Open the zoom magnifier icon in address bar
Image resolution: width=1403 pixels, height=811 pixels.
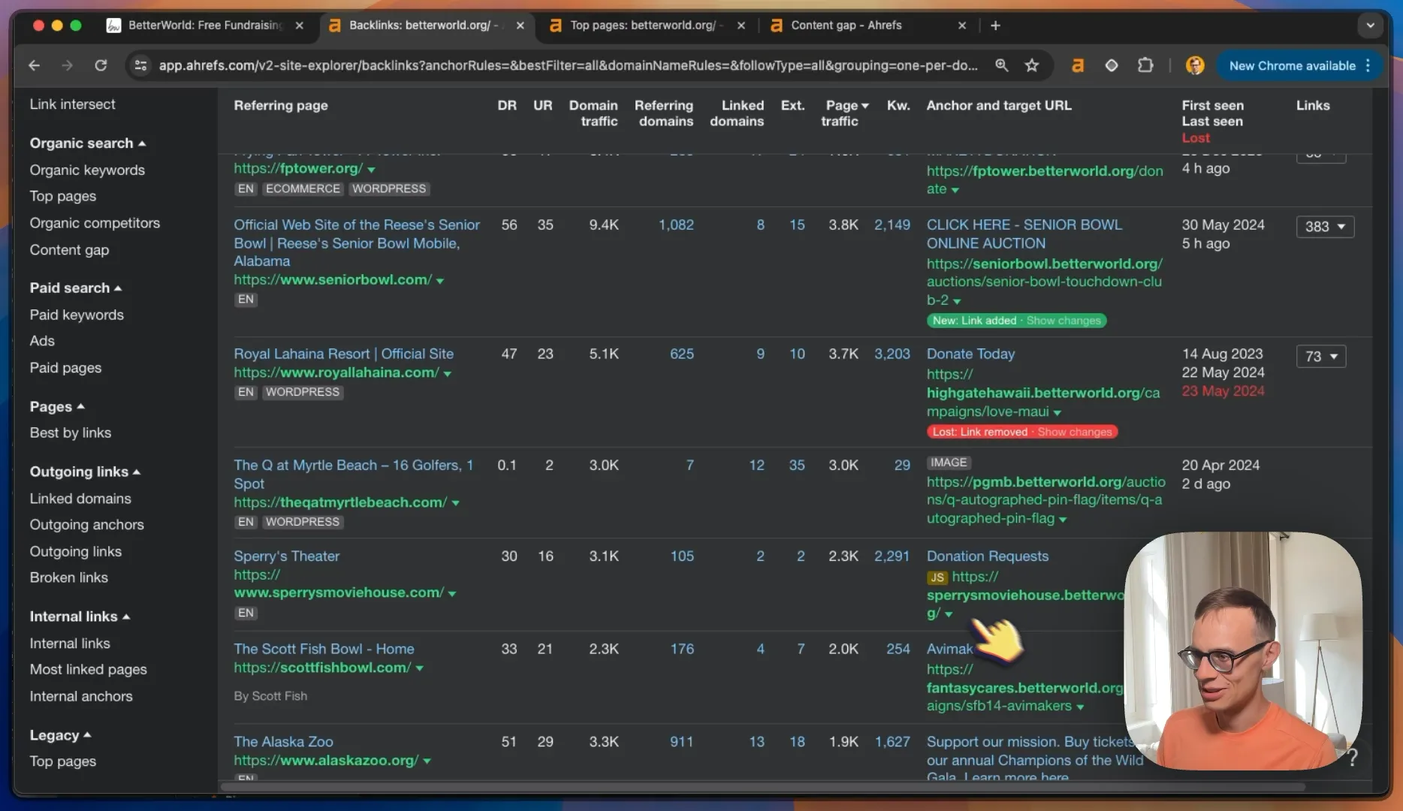click(x=1001, y=65)
